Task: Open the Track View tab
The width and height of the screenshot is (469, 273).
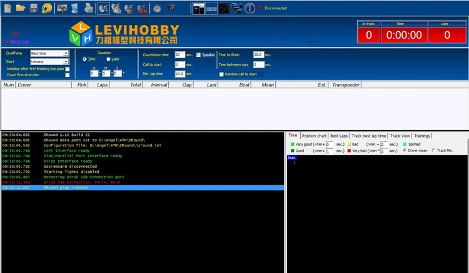Action: 400,135
